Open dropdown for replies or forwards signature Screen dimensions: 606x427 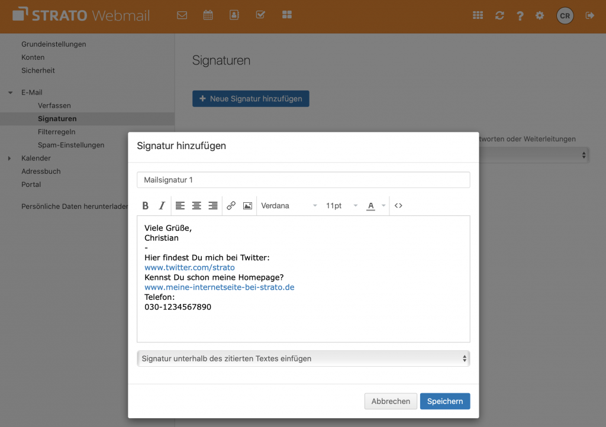[534, 155]
